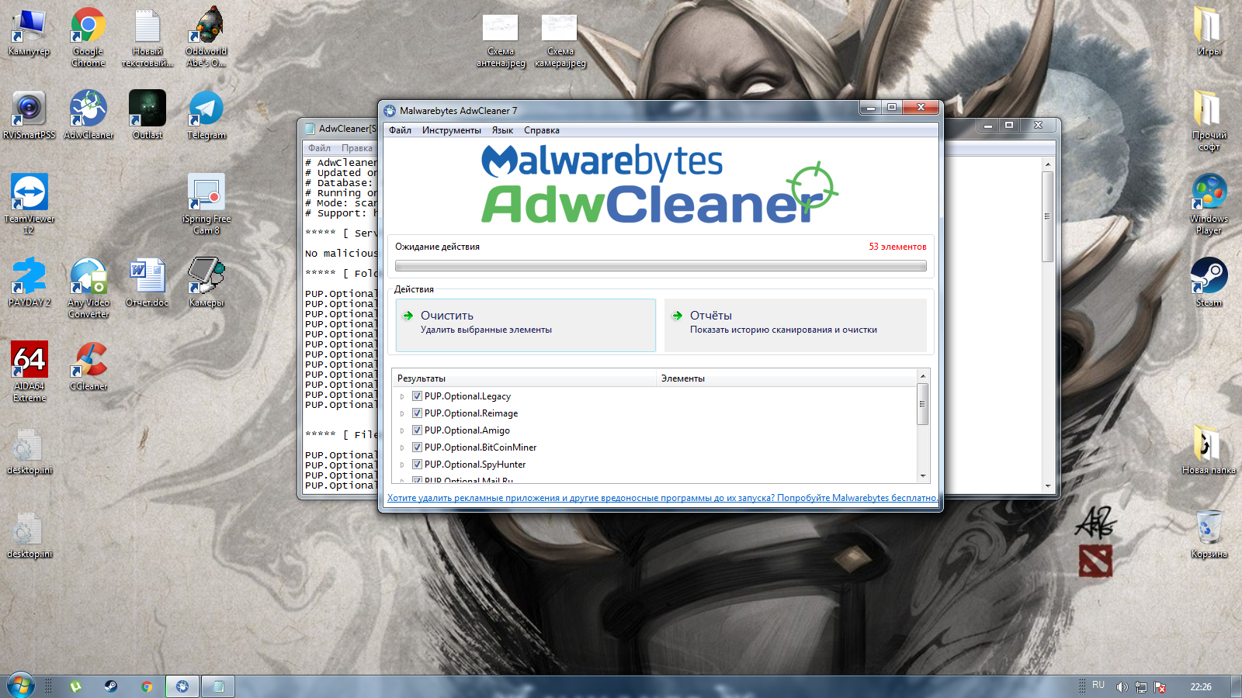The image size is (1242, 698).
Task: Click the results list scrollbar down arrow
Action: point(923,475)
